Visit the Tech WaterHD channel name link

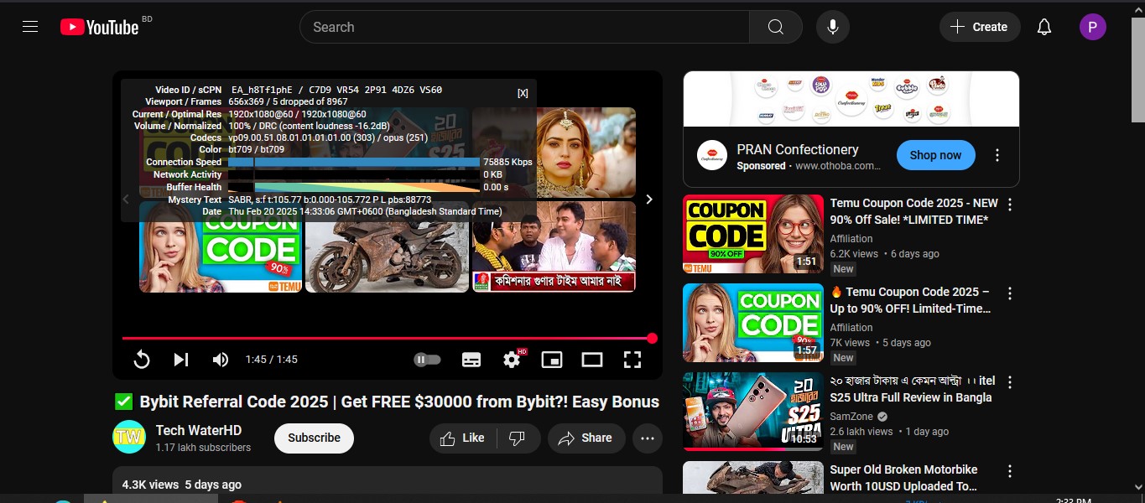coord(199,430)
